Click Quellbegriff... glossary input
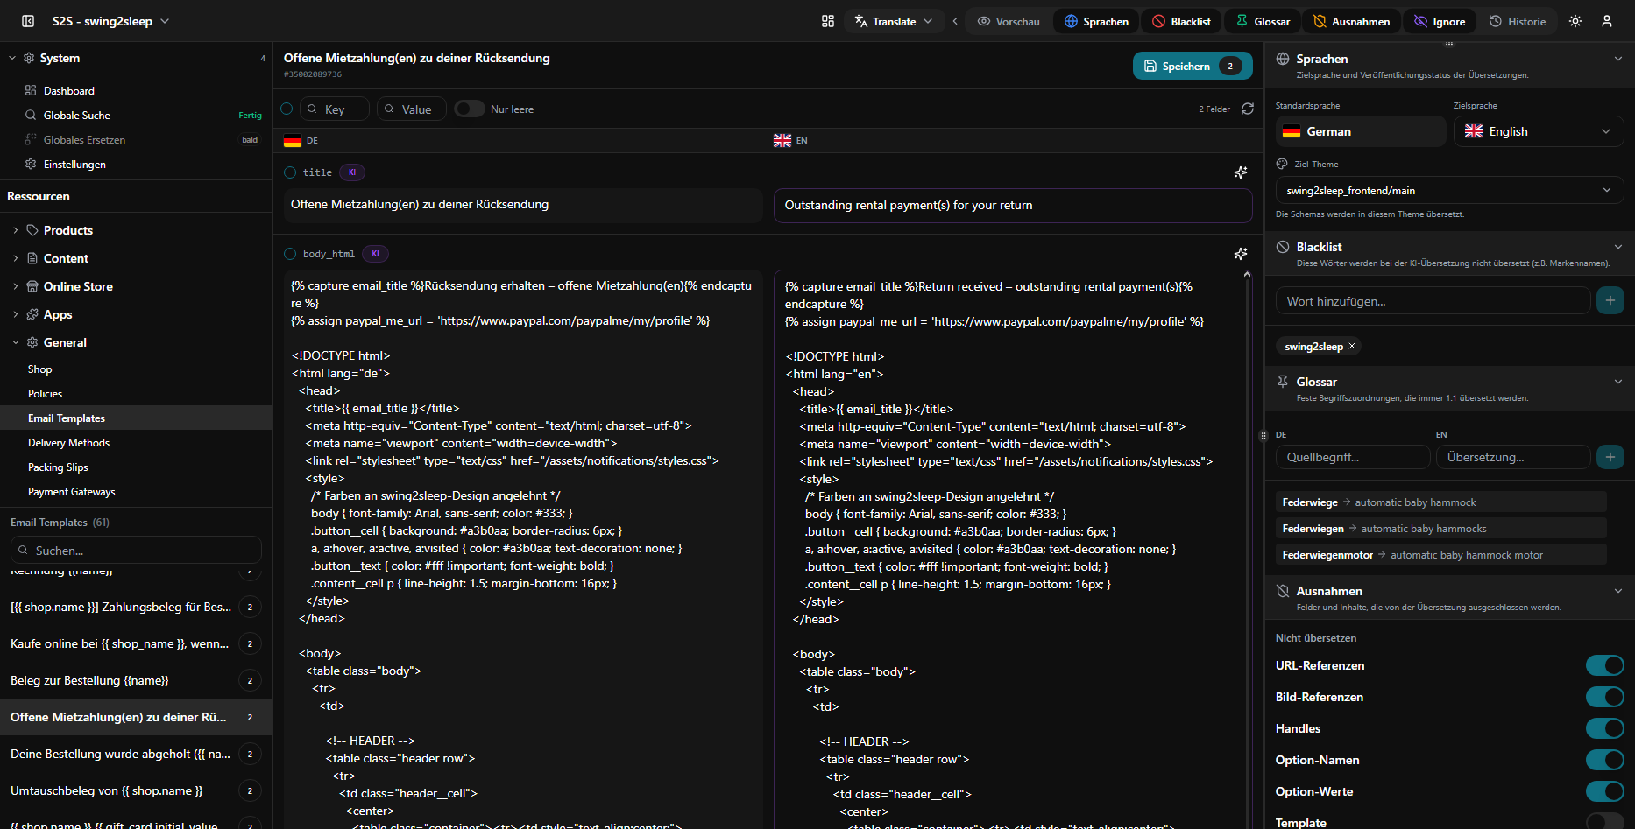1635x829 pixels. pyautogui.click(x=1353, y=457)
